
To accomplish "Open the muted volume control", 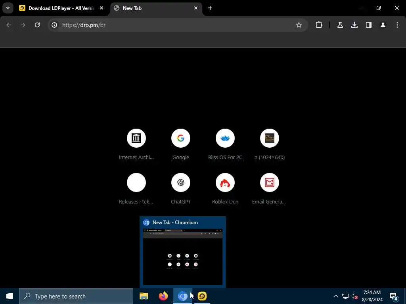I will (354, 296).
